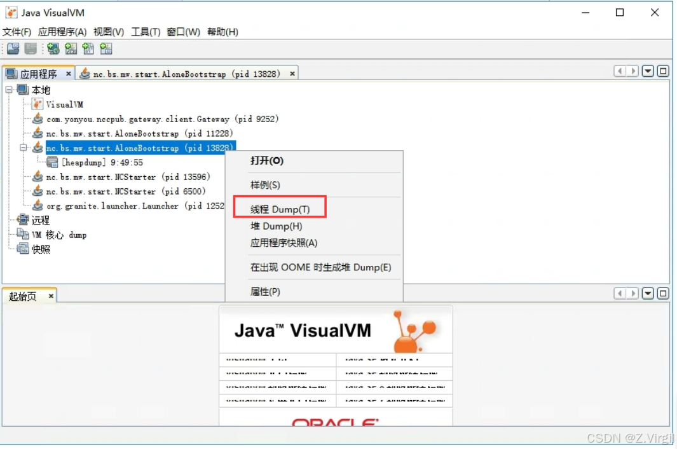
Task: Click the Java VisualVM start page logo
Action: 336,330
